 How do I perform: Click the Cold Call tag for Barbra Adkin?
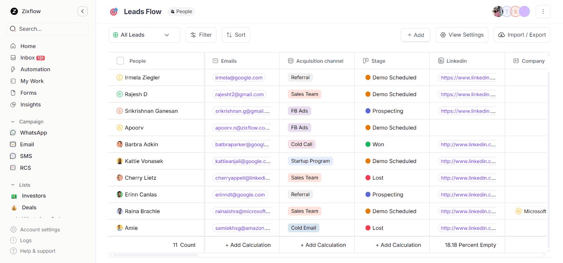(302, 144)
